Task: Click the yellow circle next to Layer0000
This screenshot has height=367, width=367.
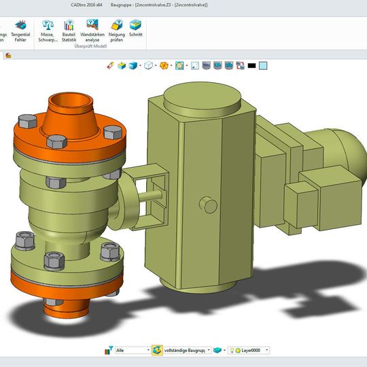Action: 238,351
